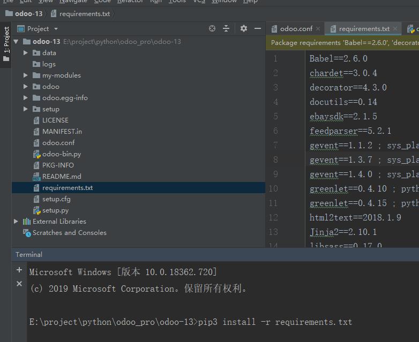The image size is (419, 342).
Task: Open the Terminal tool window tab
Action: coord(29,254)
